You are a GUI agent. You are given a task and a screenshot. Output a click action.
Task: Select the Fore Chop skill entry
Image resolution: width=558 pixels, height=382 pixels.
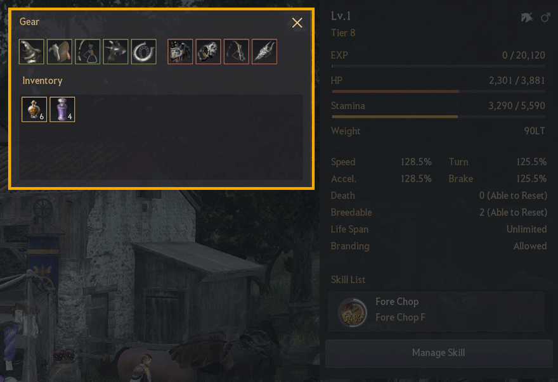pos(436,312)
